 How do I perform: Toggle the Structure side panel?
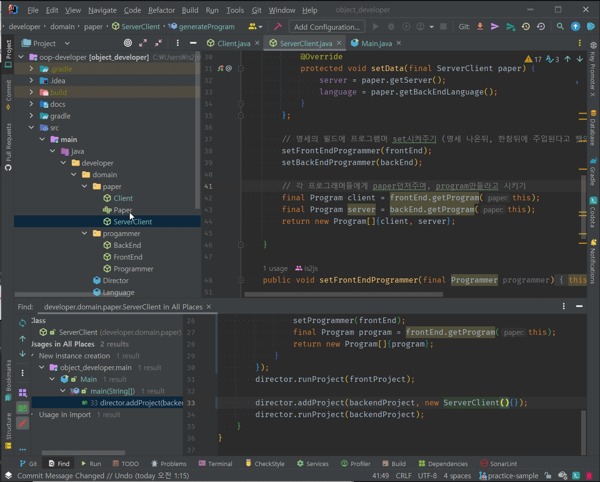[8, 430]
